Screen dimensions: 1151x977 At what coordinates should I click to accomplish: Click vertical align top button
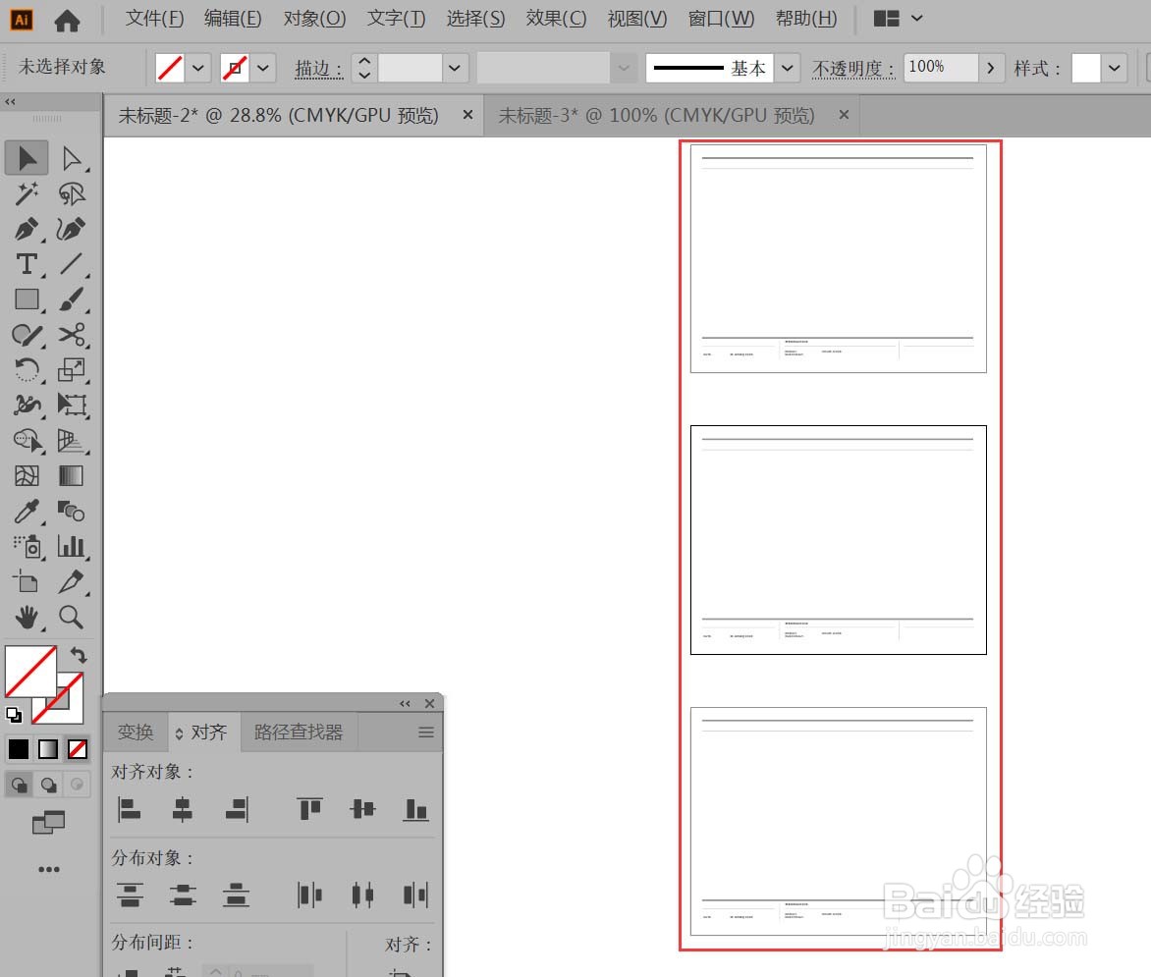pos(309,810)
